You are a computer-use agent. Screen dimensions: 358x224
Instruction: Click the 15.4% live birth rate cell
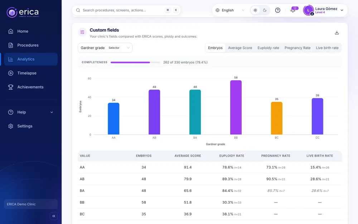coord(320,167)
